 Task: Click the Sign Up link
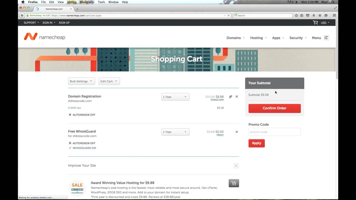pyautogui.click(x=64, y=23)
